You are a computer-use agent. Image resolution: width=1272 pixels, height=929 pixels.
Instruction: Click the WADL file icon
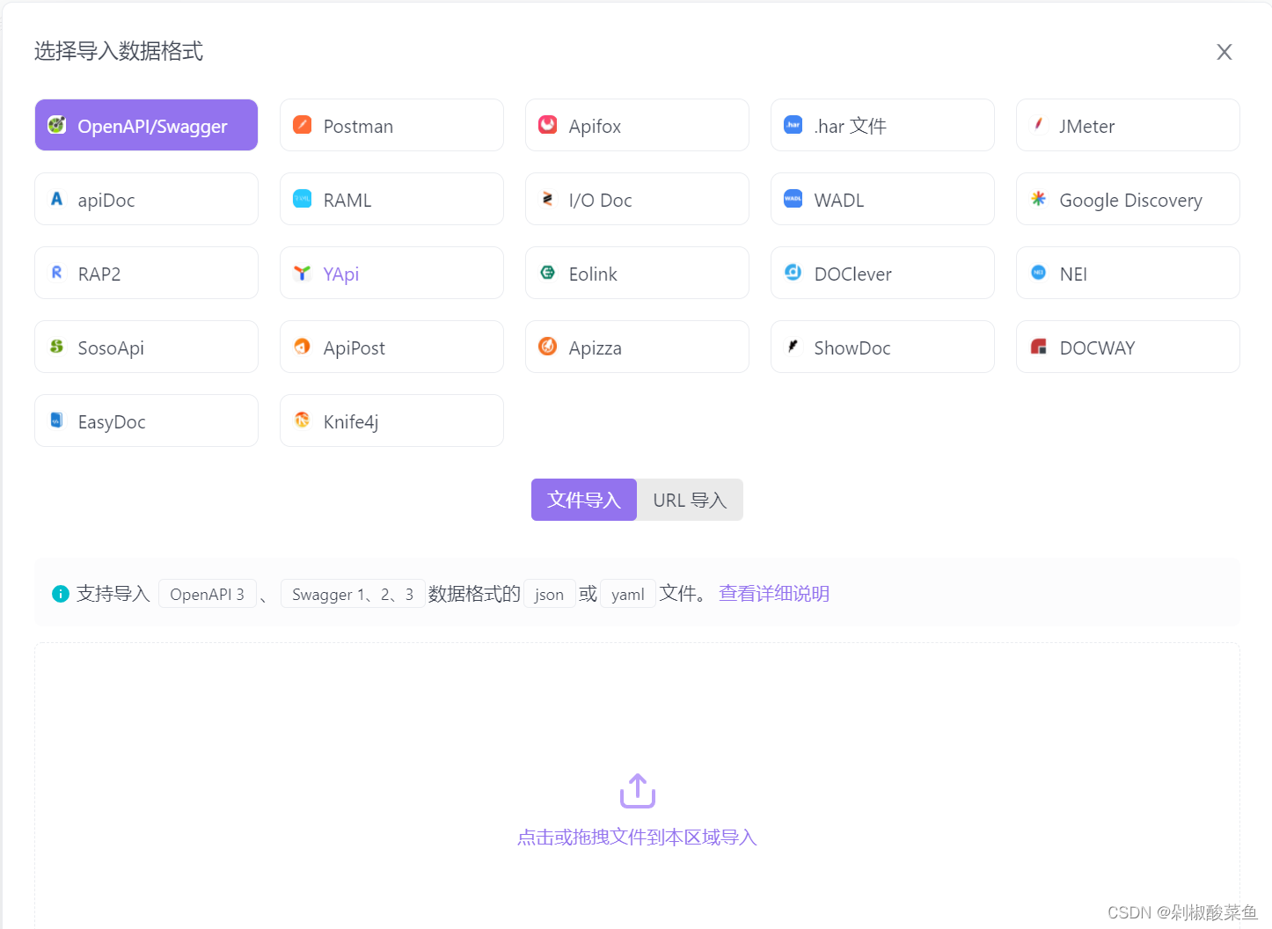tap(793, 199)
